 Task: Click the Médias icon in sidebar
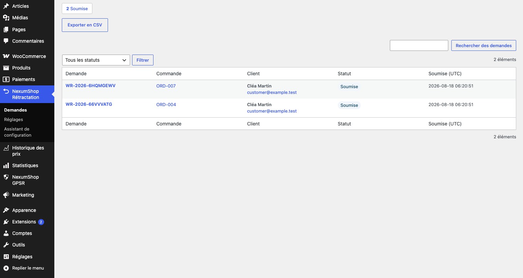(x=6, y=18)
